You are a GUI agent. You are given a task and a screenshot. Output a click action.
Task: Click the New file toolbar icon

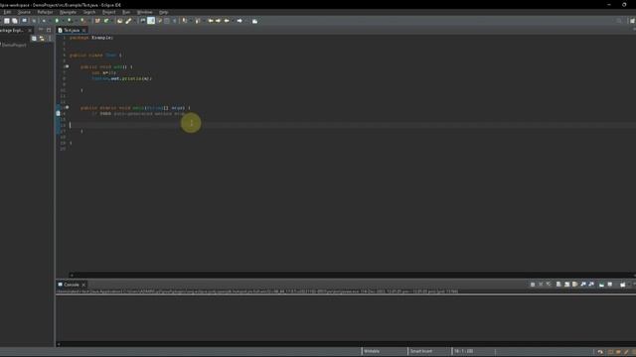tap(7, 21)
